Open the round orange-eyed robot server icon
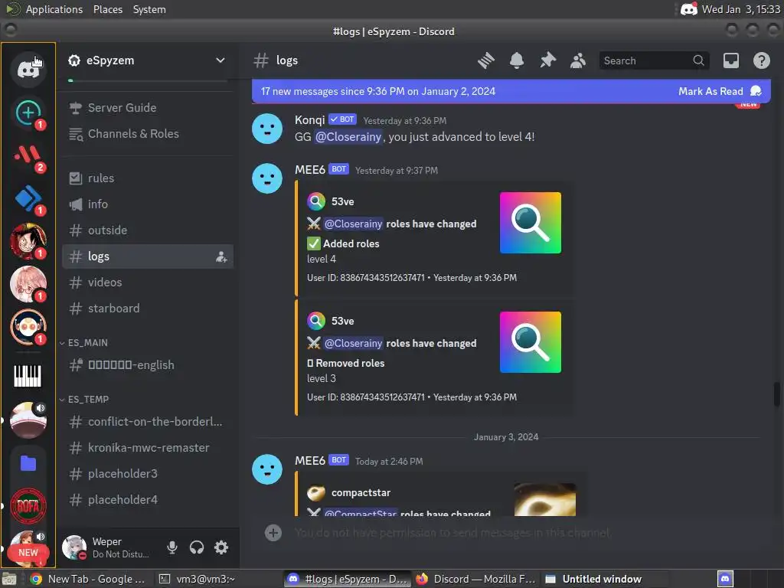 point(28,327)
